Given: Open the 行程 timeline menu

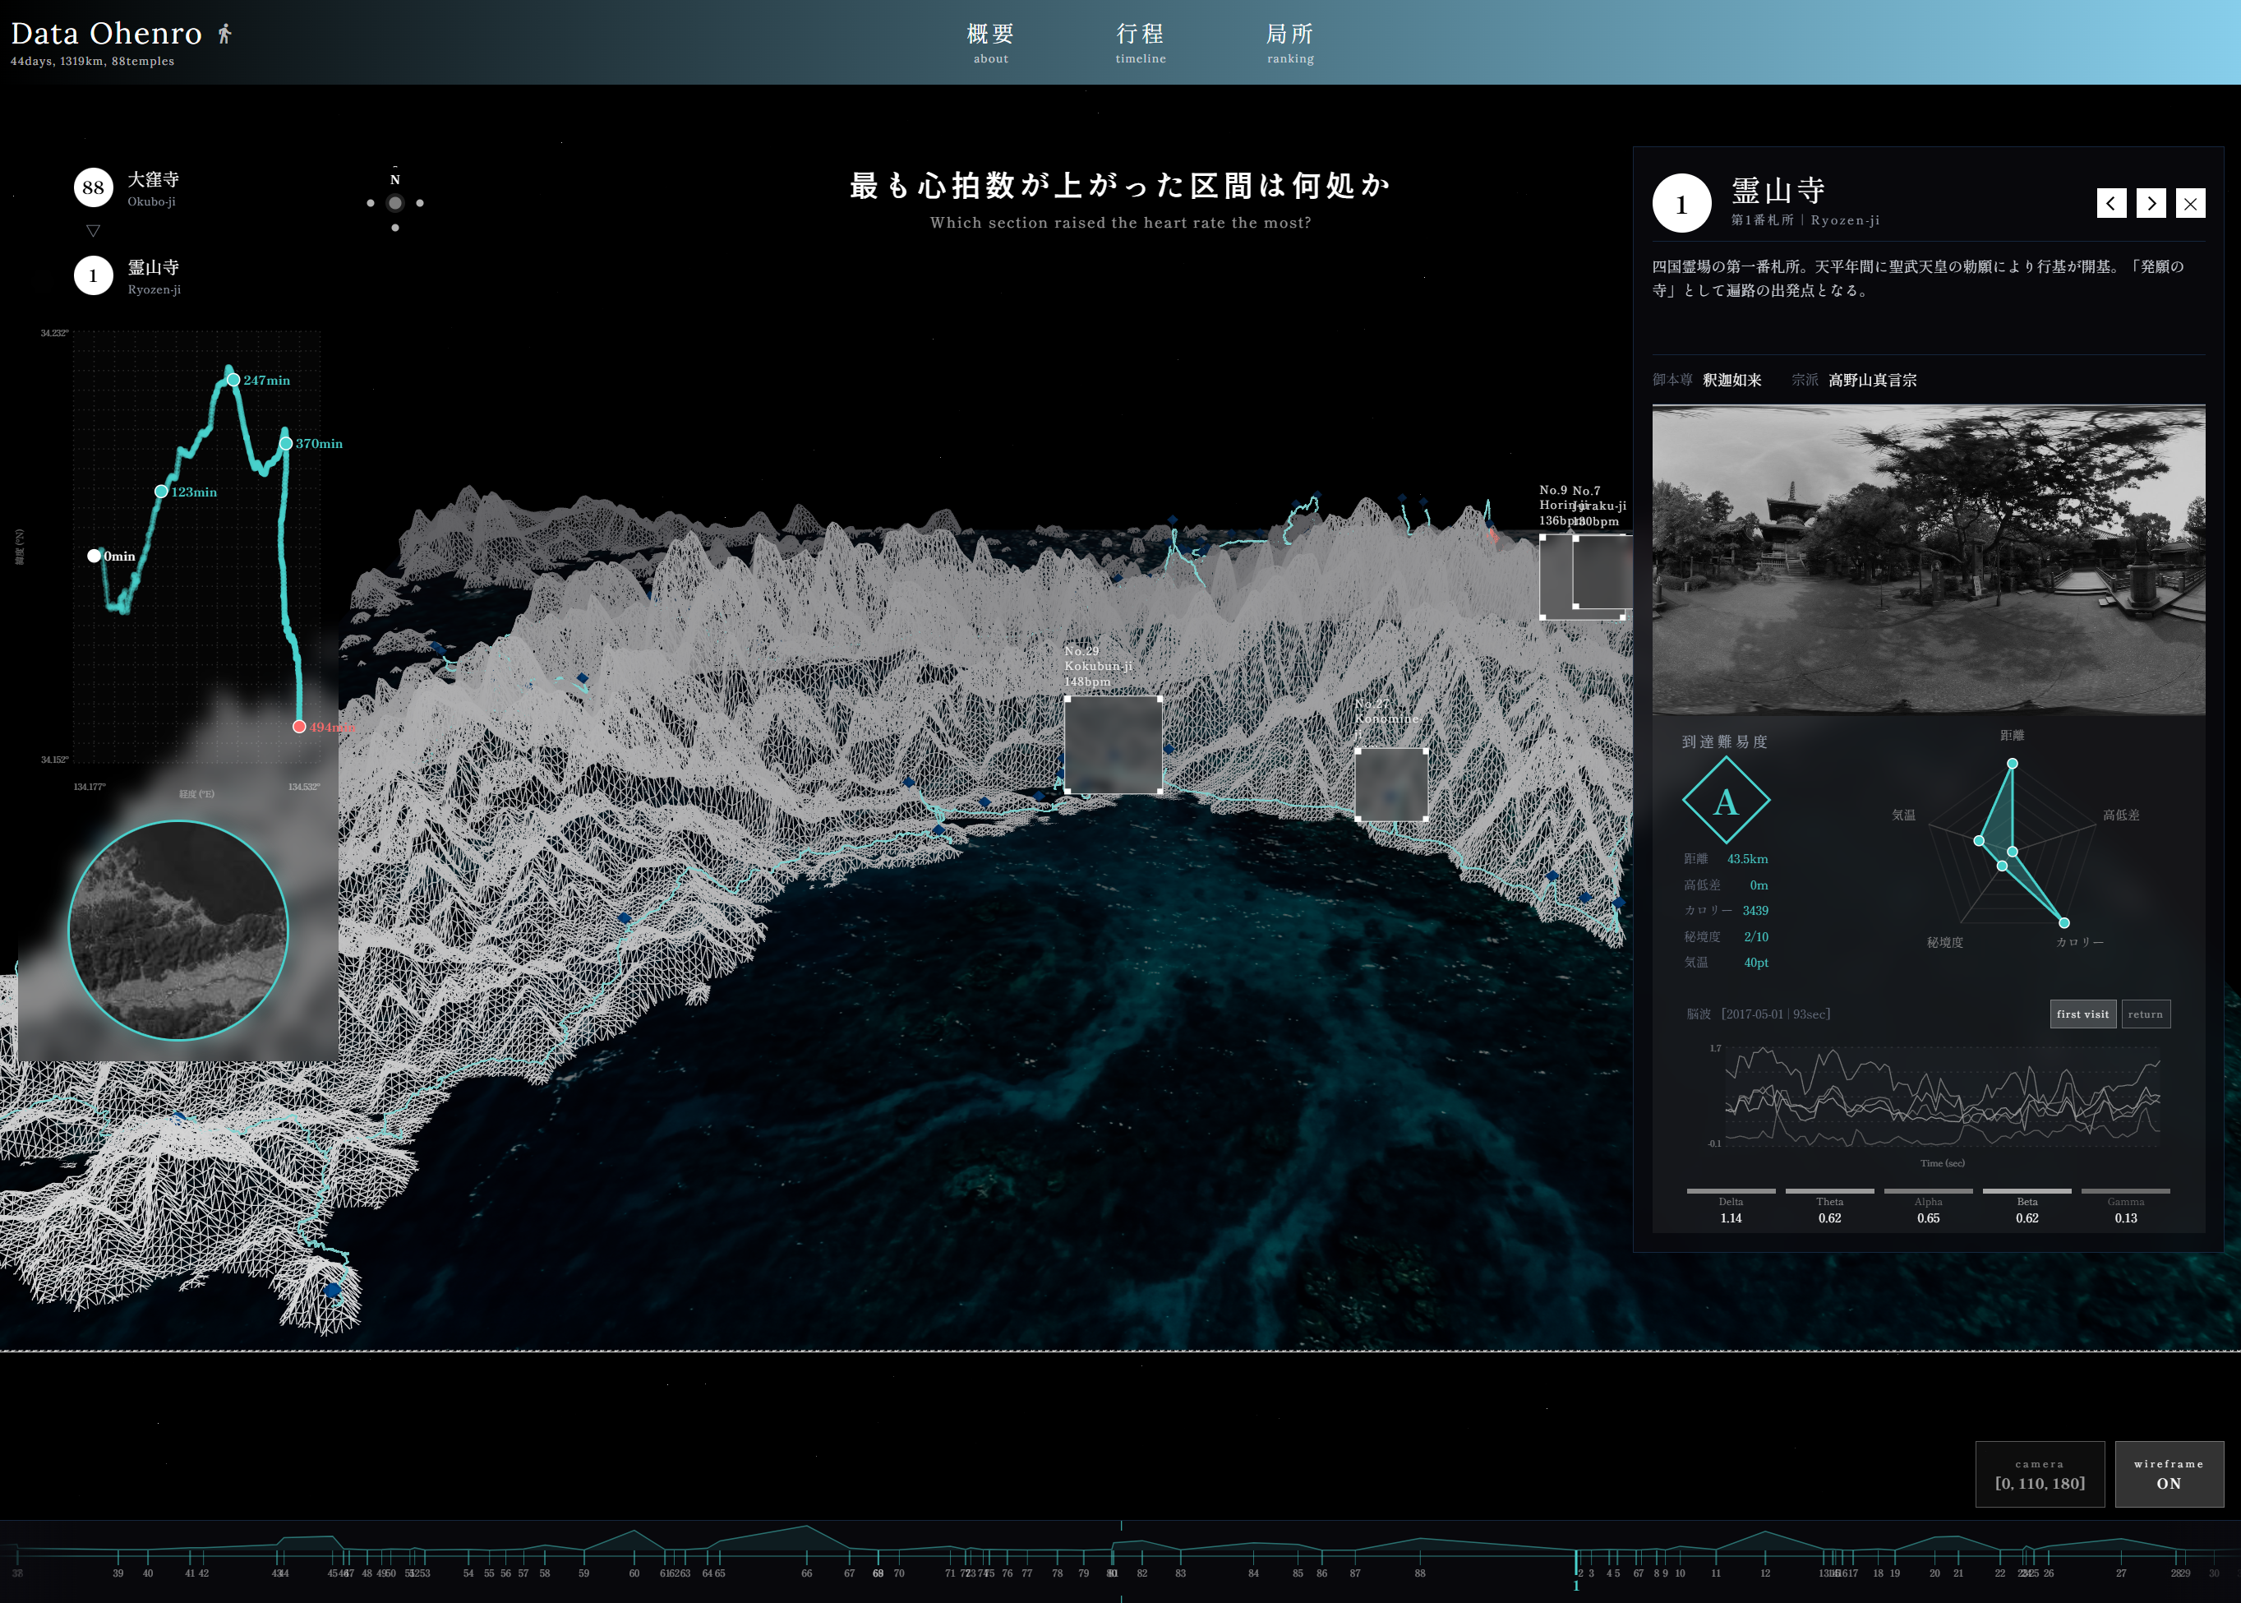Looking at the screenshot, I should click(x=1140, y=43).
